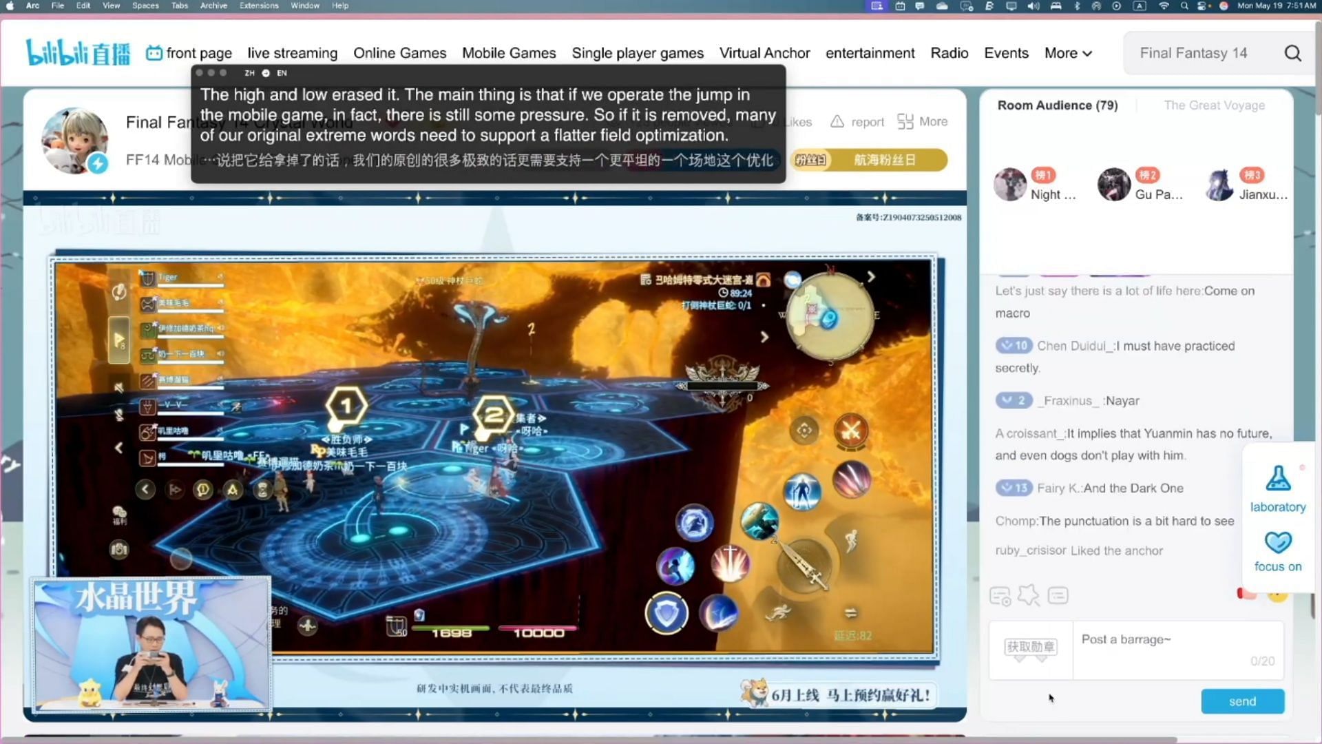Click the search magnifier icon
The image size is (1322, 744).
(1292, 53)
